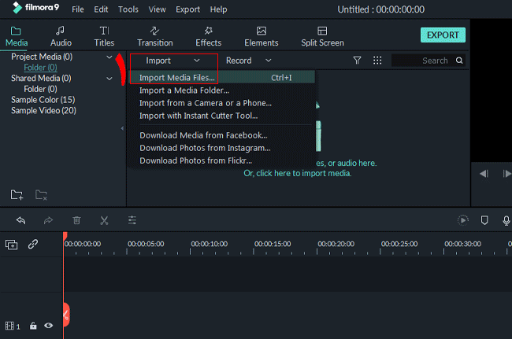512x339 pixels.
Task: Click the voiceover microphone icon
Action: tap(506, 221)
